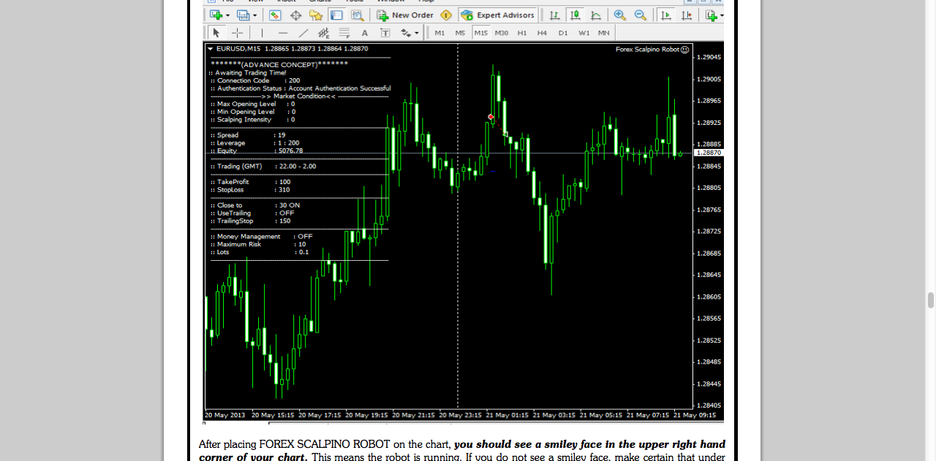Expand the Profiles dropdown arrow
The height and width of the screenshot is (461, 936).
click(x=254, y=15)
